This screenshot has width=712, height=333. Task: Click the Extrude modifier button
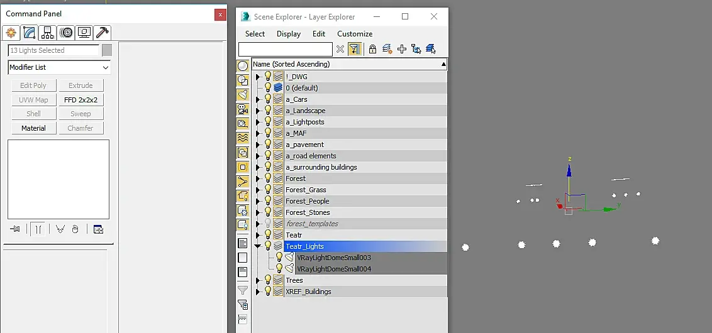(81, 85)
